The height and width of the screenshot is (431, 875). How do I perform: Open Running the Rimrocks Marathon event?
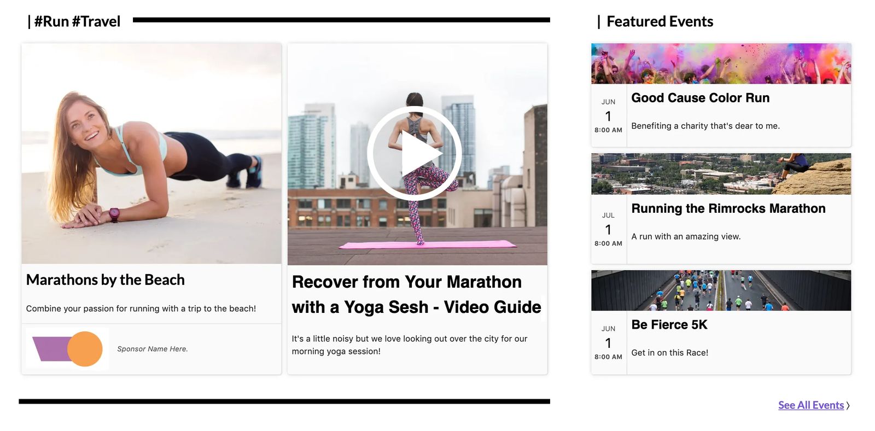point(728,208)
